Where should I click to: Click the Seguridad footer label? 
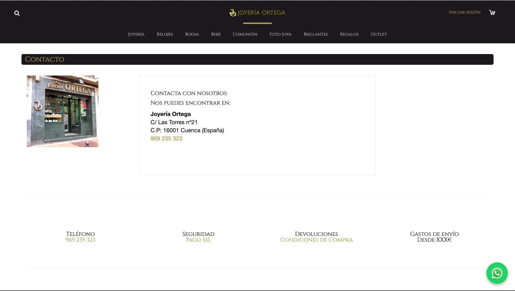click(198, 234)
